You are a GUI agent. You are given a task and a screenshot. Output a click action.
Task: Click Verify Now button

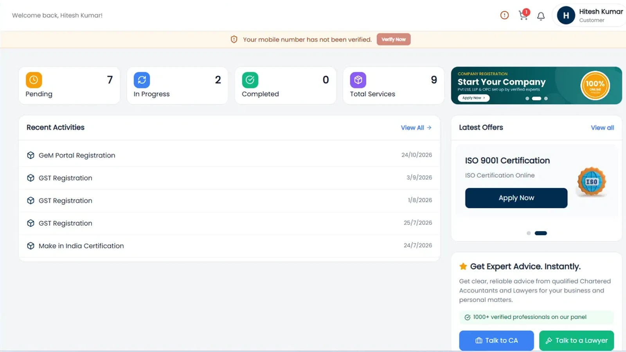click(394, 39)
